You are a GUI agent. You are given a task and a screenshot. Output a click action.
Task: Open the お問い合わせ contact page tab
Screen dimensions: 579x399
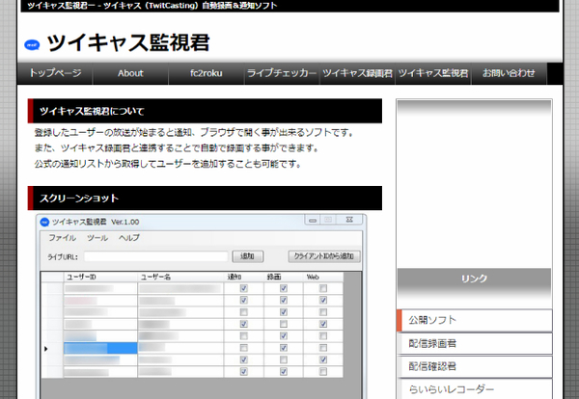click(509, 73)
